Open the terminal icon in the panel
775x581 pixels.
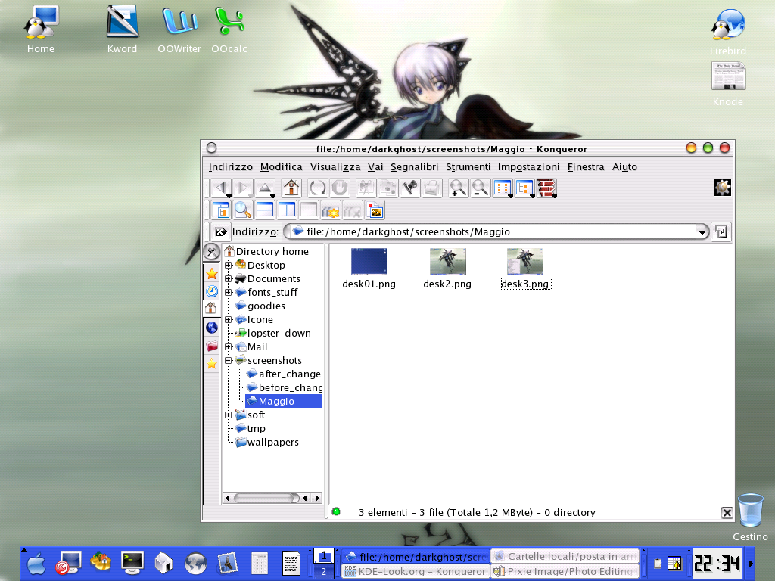tap(132, 563)
